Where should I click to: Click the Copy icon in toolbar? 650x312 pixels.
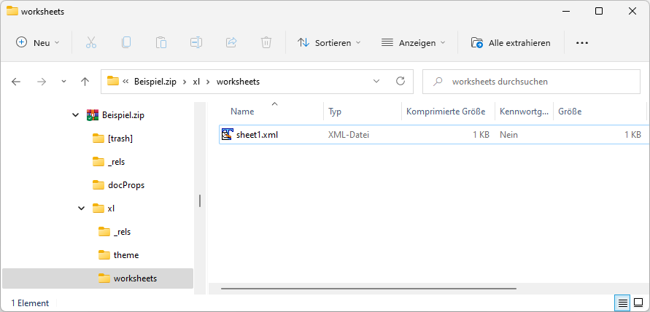tap(126, 43)
